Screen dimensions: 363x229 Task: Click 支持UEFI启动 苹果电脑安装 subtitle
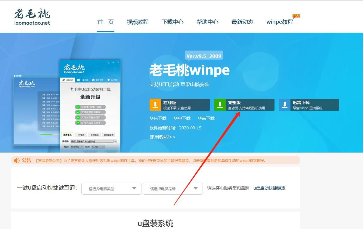pyautogui.click(x=179, y=85)
